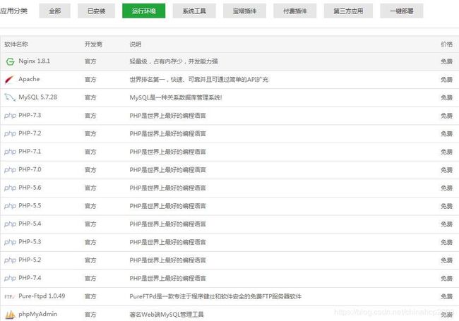Select the 运行环境 category tab

pos(144,11)
